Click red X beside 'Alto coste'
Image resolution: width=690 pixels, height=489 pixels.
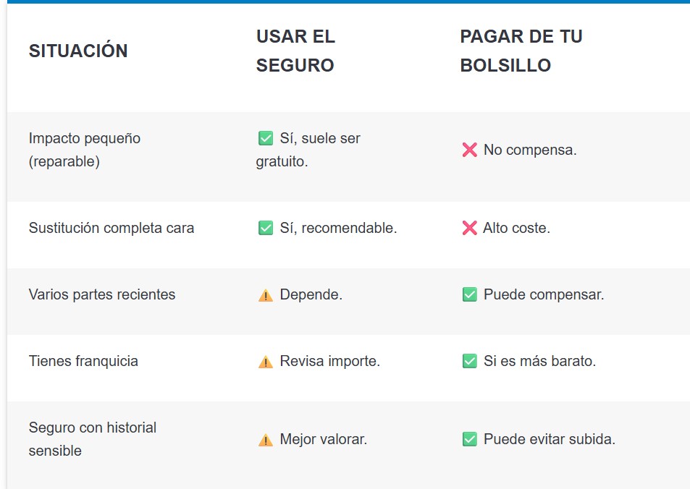coord(470,228)
